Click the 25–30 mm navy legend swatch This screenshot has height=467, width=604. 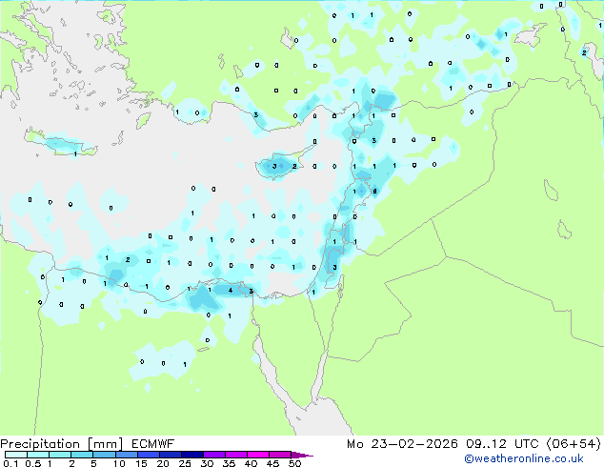coord(192,455)
